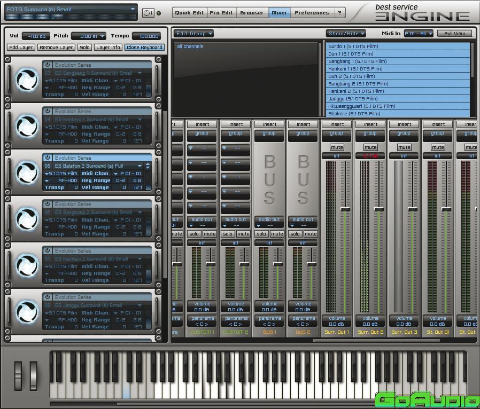Click the ES Sangbang 1 layer instrument logo
Image resolution: width=480 pixels, height=409 pixels.
coord(27,80)
